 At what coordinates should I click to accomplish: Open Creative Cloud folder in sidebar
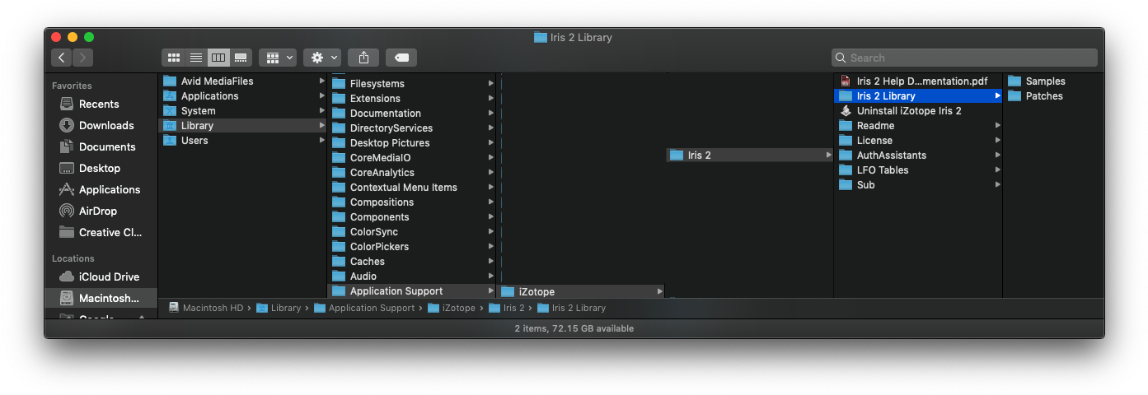pos(100,232)
